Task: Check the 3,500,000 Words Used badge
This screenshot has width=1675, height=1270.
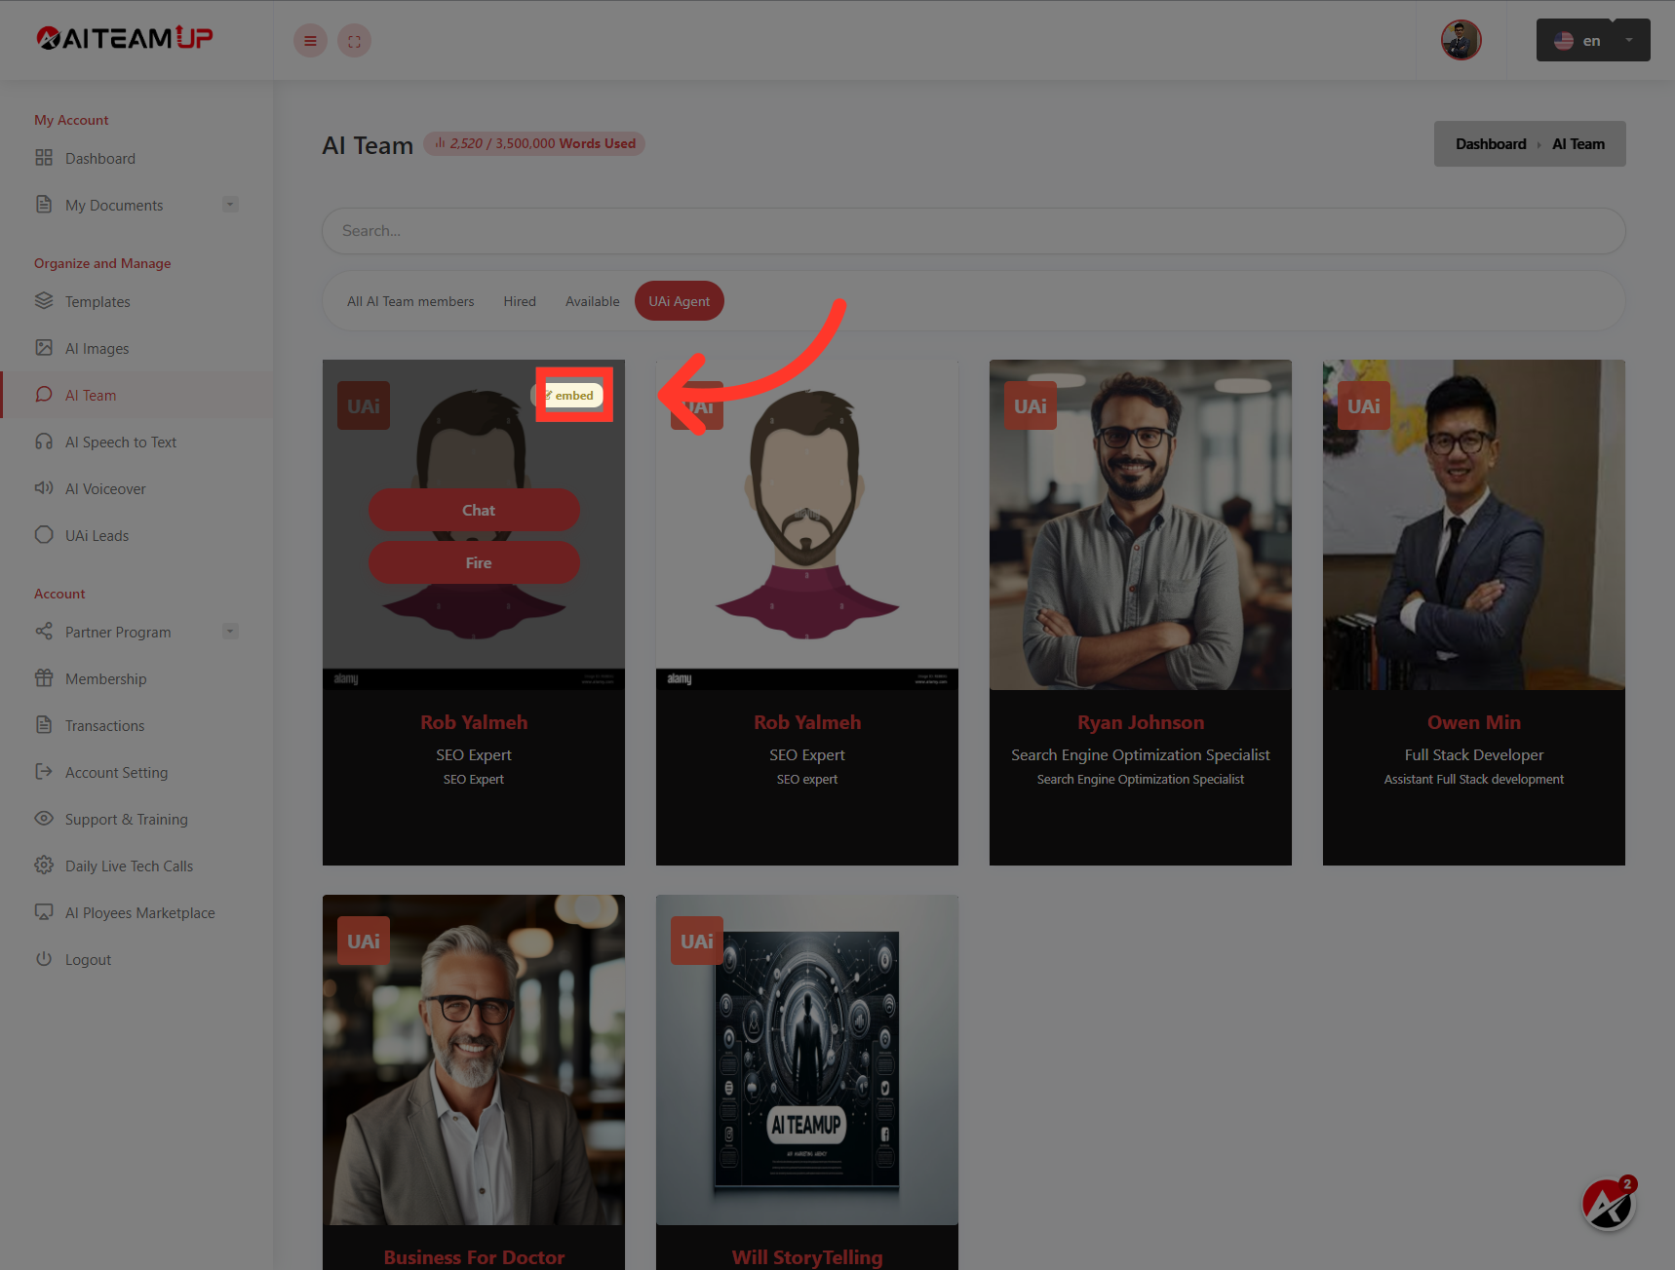Action: [x=534, y=143]
